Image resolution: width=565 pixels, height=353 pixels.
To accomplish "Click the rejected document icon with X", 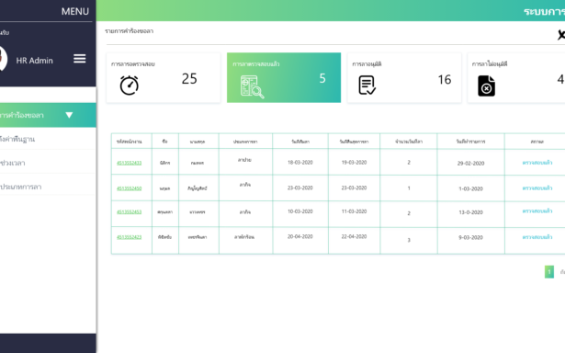I will click(x=486, y=85).
